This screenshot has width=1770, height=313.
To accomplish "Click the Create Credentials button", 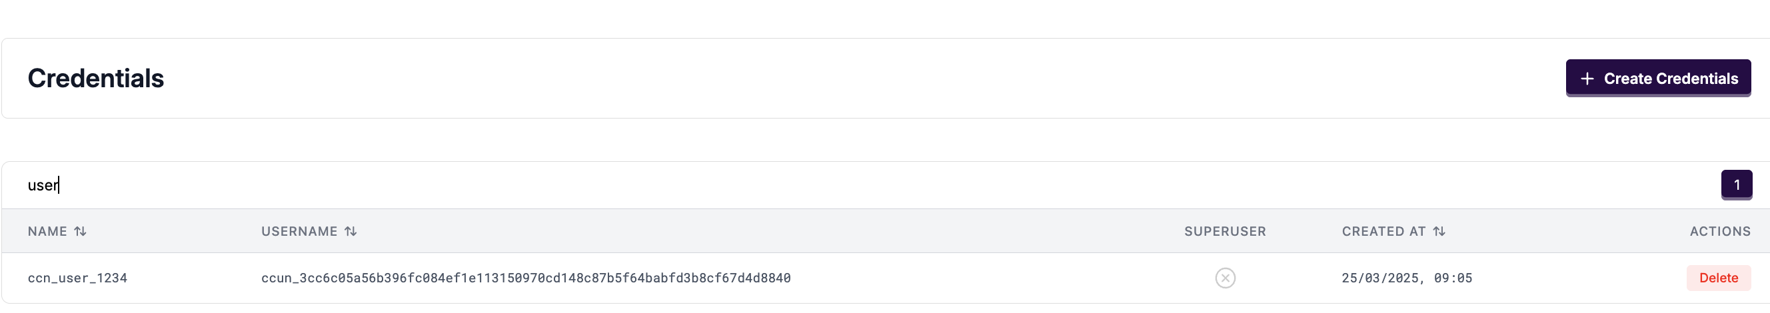I will (1657, 79).
